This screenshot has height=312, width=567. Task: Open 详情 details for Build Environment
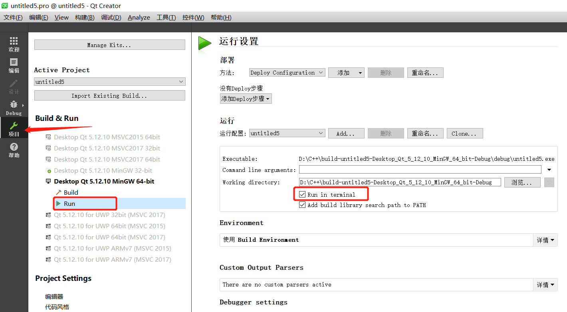point(545,240)
